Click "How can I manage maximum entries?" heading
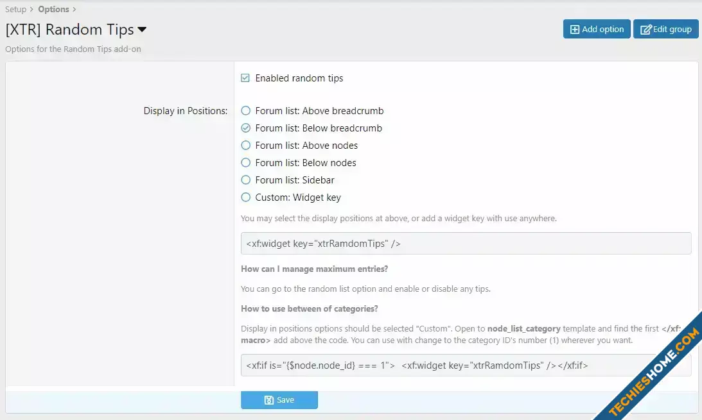The height and width of the screenshot is (420, 702). tap(314, 269)
